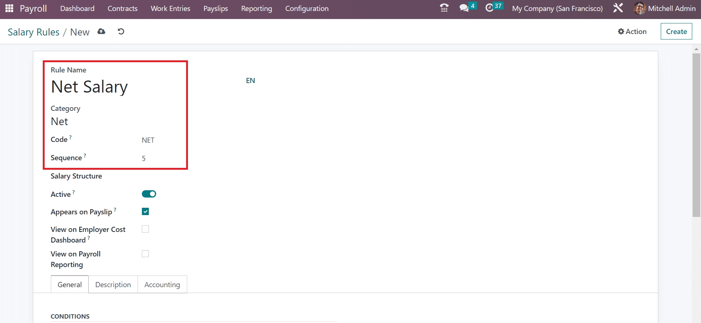Expand the Action gear dropdown

632,31
